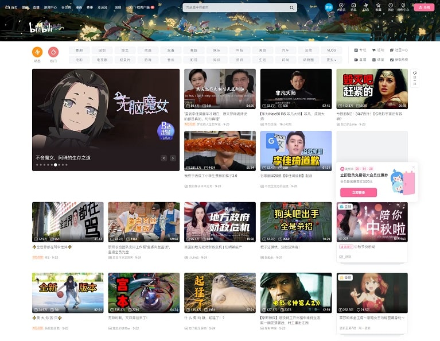This screenshot has height=341, width=440.
Task: Open video title 谷歌翻译20遍【李佳琦道歉】
Action: pyautogui.click(x=286, y=176)
